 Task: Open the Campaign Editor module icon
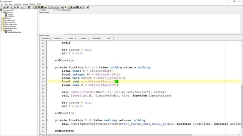pos(74,8)
